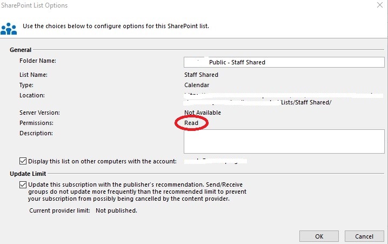Select the 'Not published.' provider limit value
This screenshot has height=244, width=388.
point(116,210)
